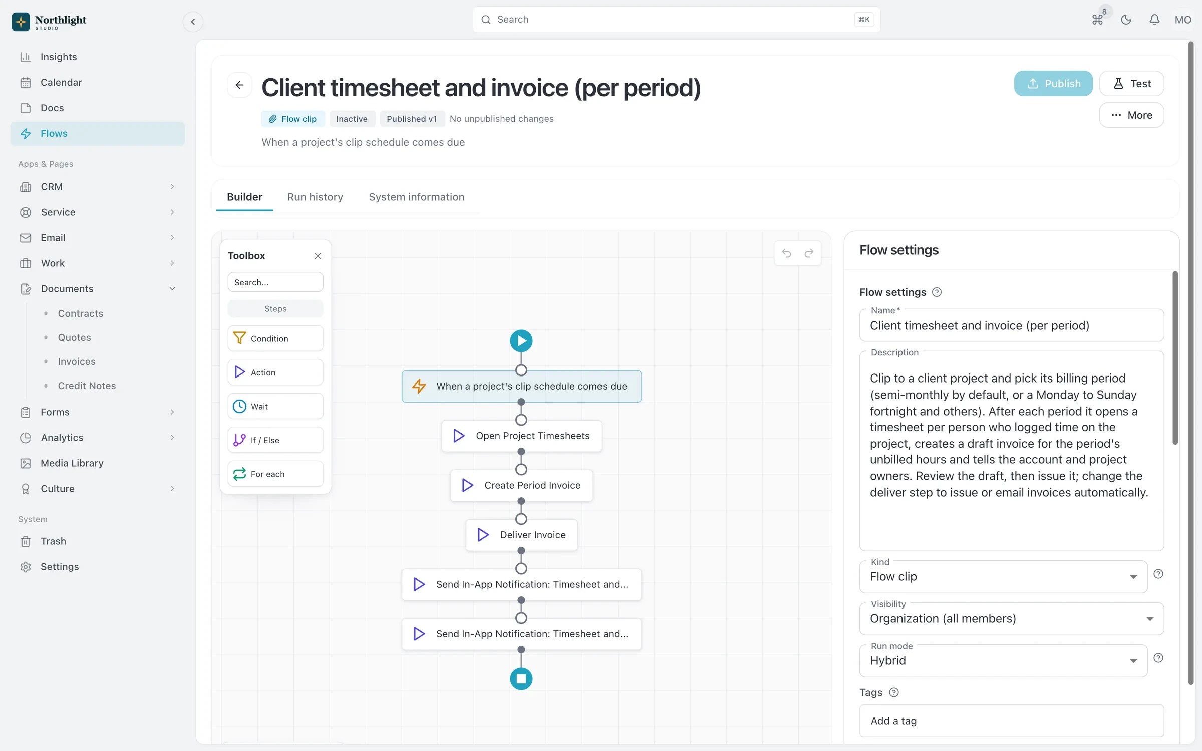The height and width of the screenshot is (751, 1202).
Task: Click the Northlight Studio logo
Action: pyautogui.click(x=49, y=22)
